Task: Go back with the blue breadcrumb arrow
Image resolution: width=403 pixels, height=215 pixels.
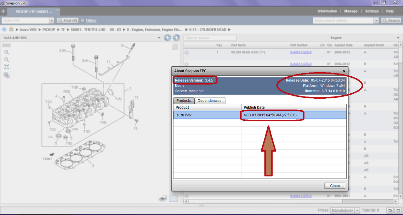Action: (4, 30)
